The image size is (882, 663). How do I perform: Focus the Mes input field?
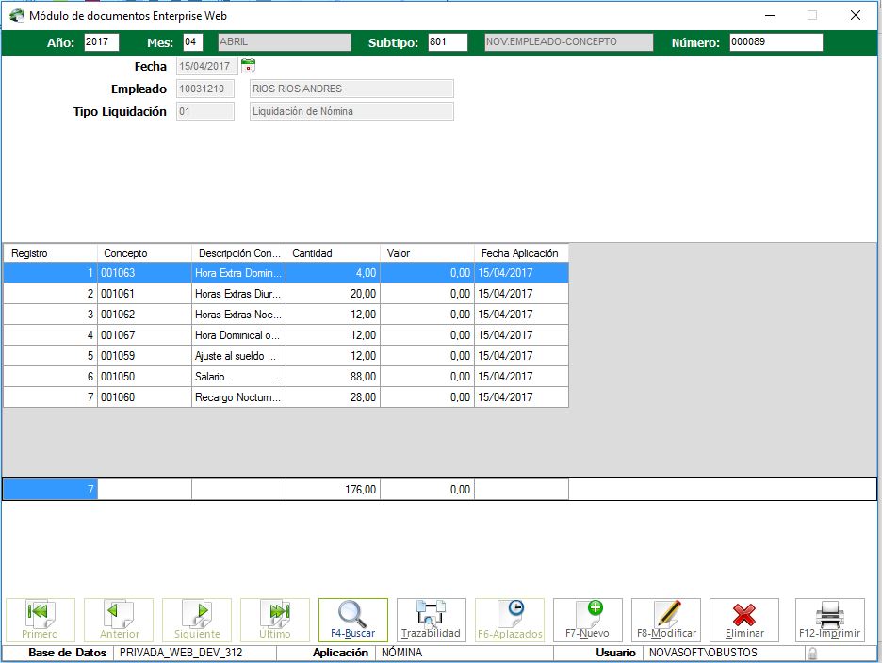click(192, 42)
